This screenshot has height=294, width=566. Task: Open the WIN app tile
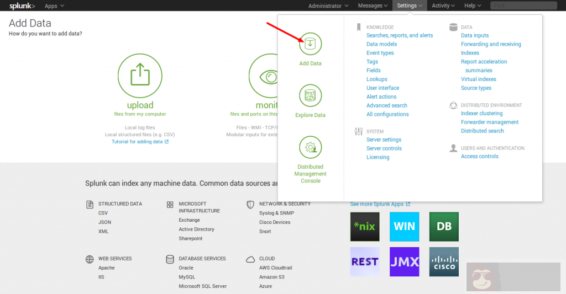coord(404,227)
